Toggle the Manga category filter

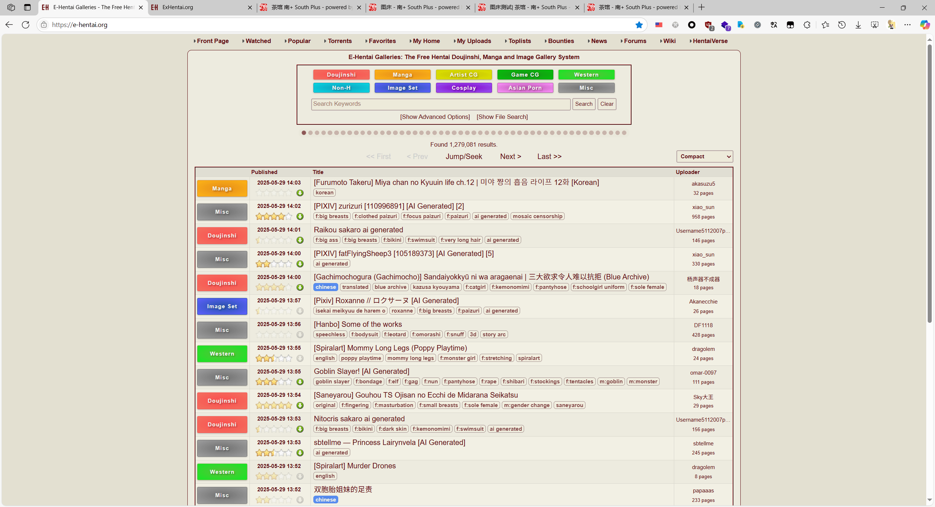pos(402,75)
